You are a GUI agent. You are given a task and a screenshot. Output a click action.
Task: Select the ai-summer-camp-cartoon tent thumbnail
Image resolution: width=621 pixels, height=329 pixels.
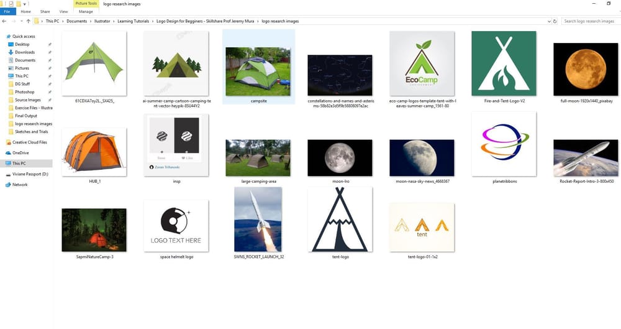(176, 63)
